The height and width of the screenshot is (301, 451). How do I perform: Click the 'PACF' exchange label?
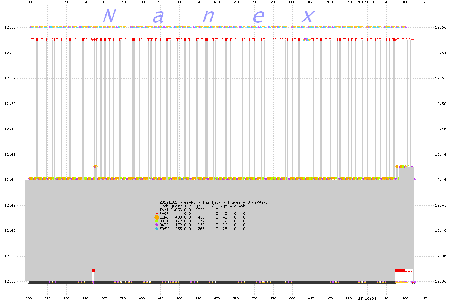[x=164, y=214]
